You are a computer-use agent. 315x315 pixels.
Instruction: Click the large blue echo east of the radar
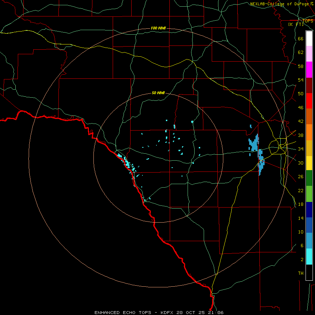tap(254, 143)
